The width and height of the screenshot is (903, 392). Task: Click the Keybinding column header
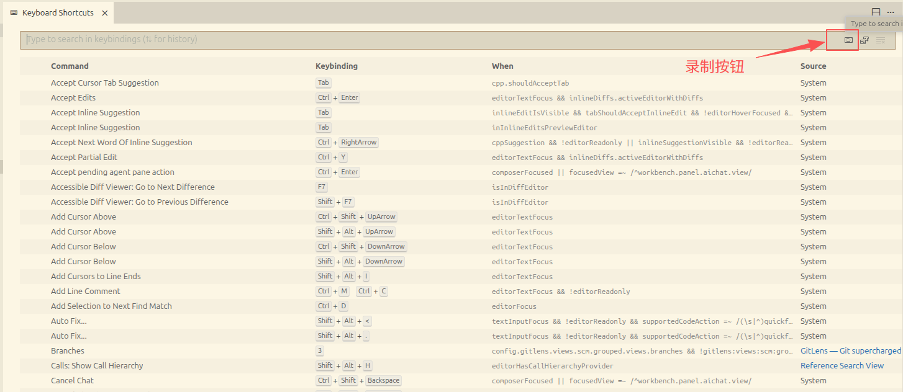click(337, 66)
